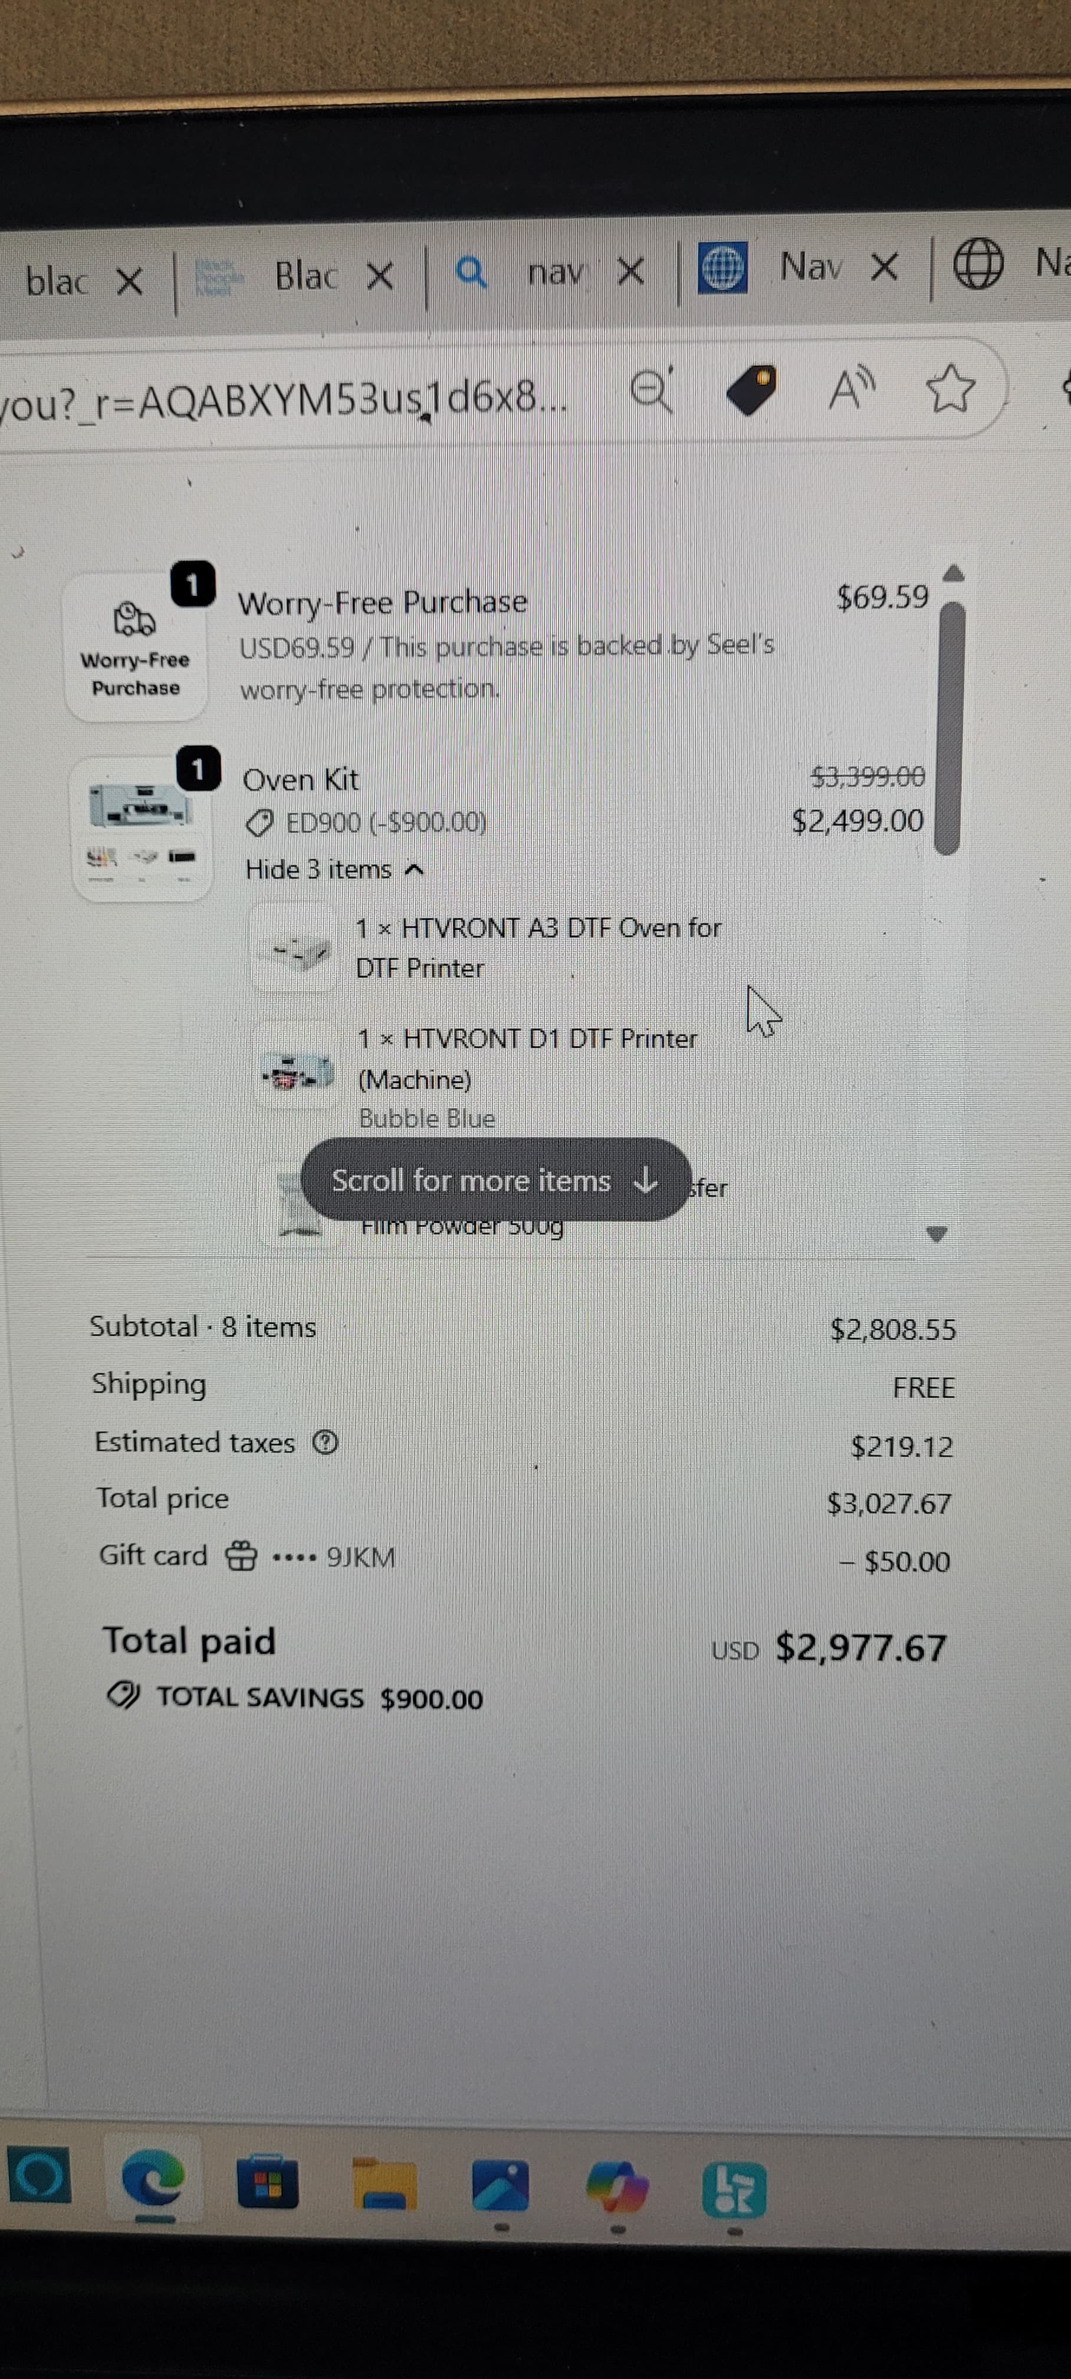Click the Oven Kit product thumbnail
The height and width of the screenshot is (2379, 1071).
(x=142, y=827)
